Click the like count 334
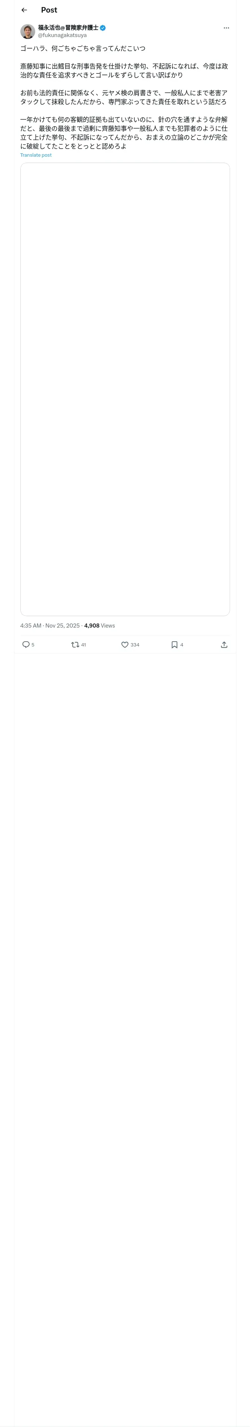Viewport: 250px width, 1427px height. 135,645
